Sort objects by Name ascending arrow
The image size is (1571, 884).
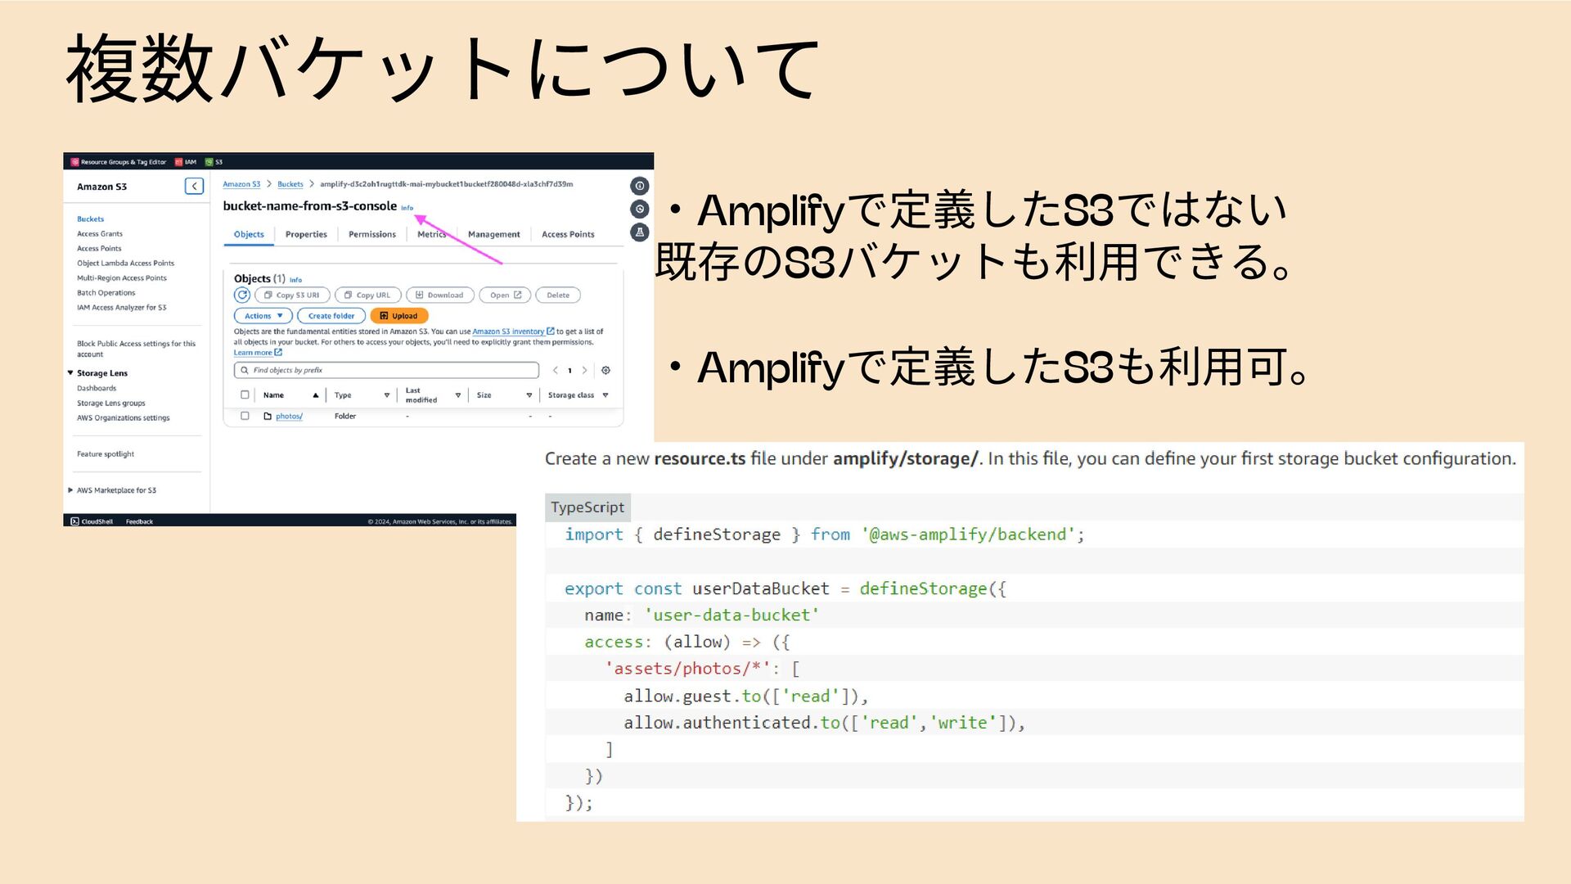point(315,395)
